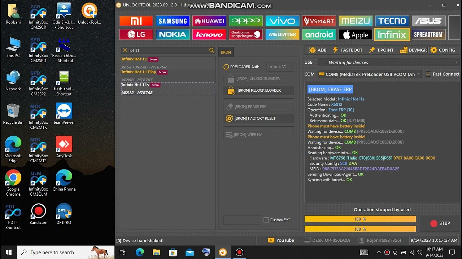Select Infinix Hot 11 Play model
This screenshot has width=462, height=259.
pos(139,72)
